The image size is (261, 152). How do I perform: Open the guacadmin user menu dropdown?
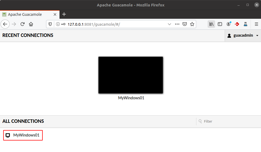243,36
